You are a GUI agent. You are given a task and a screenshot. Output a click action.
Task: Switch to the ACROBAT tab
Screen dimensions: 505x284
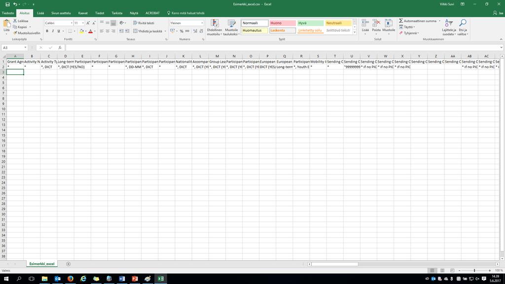tap(152, 13)
